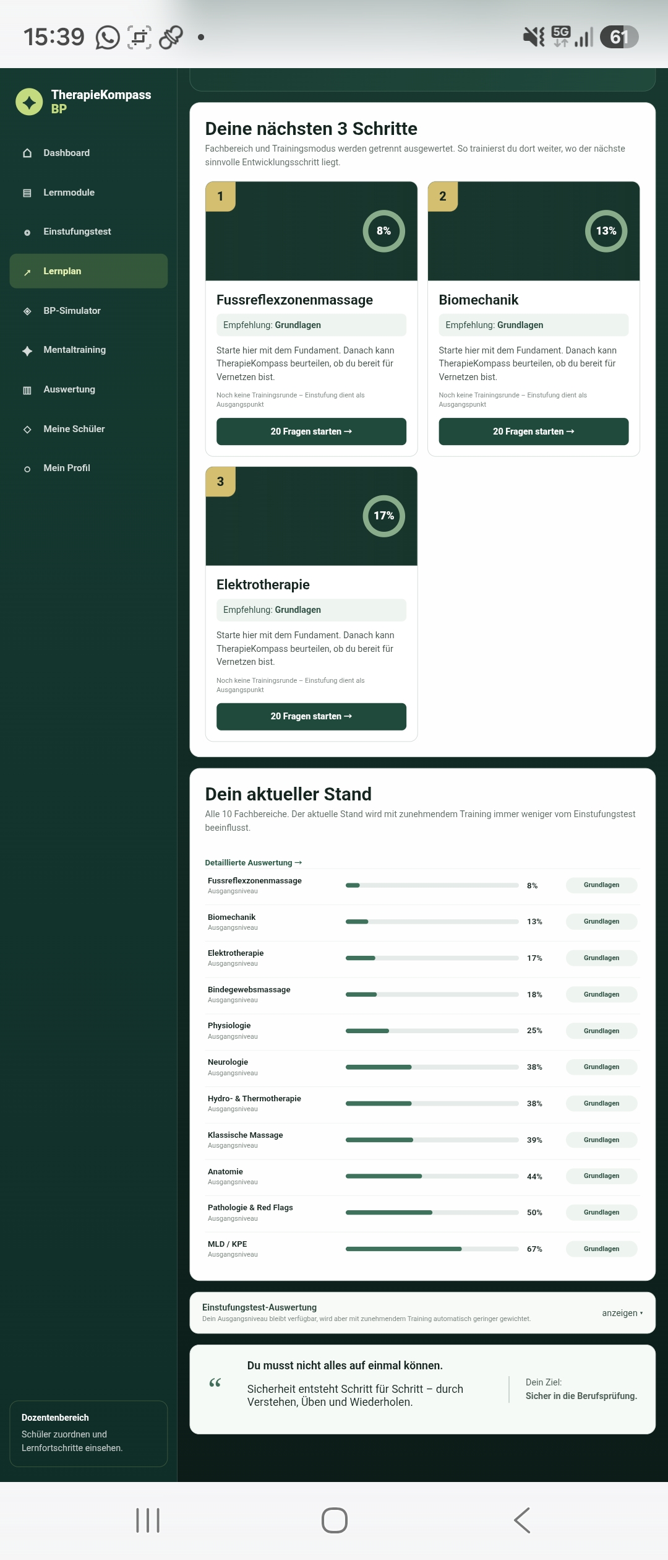Navigate to Meine Schüler

[88, 429]
